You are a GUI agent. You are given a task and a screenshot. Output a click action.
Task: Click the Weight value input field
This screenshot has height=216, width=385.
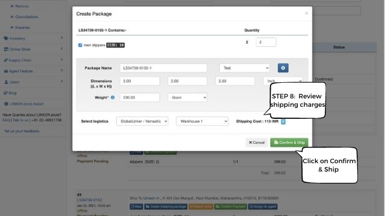point(140,97)
